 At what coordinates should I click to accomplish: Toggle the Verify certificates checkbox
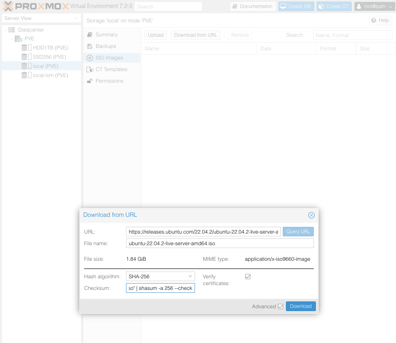(248, 276)
